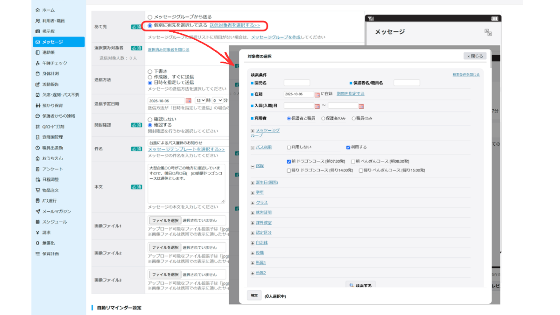Click 検索条件を閉じる link in dialog
This screenshot has height=315, width=560.
[466, 75]
